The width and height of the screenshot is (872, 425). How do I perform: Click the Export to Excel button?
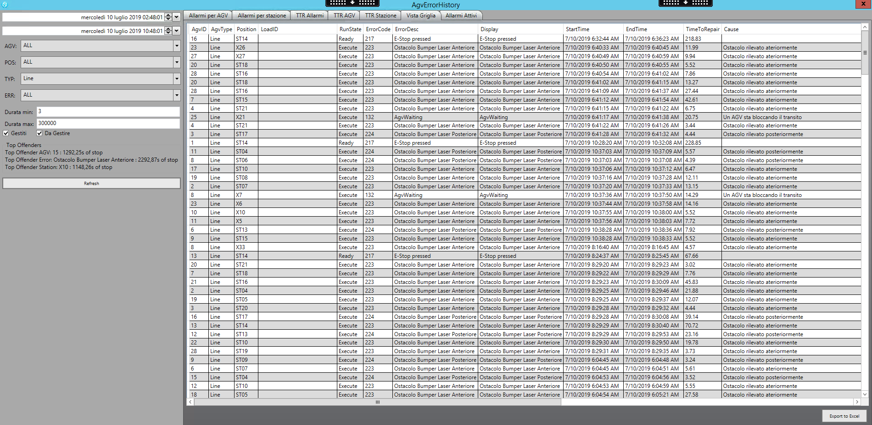tap(844, 416)
